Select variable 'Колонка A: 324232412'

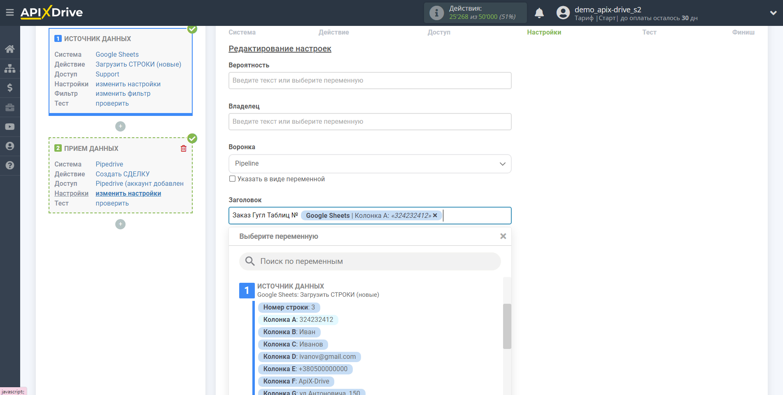(298, 319)
